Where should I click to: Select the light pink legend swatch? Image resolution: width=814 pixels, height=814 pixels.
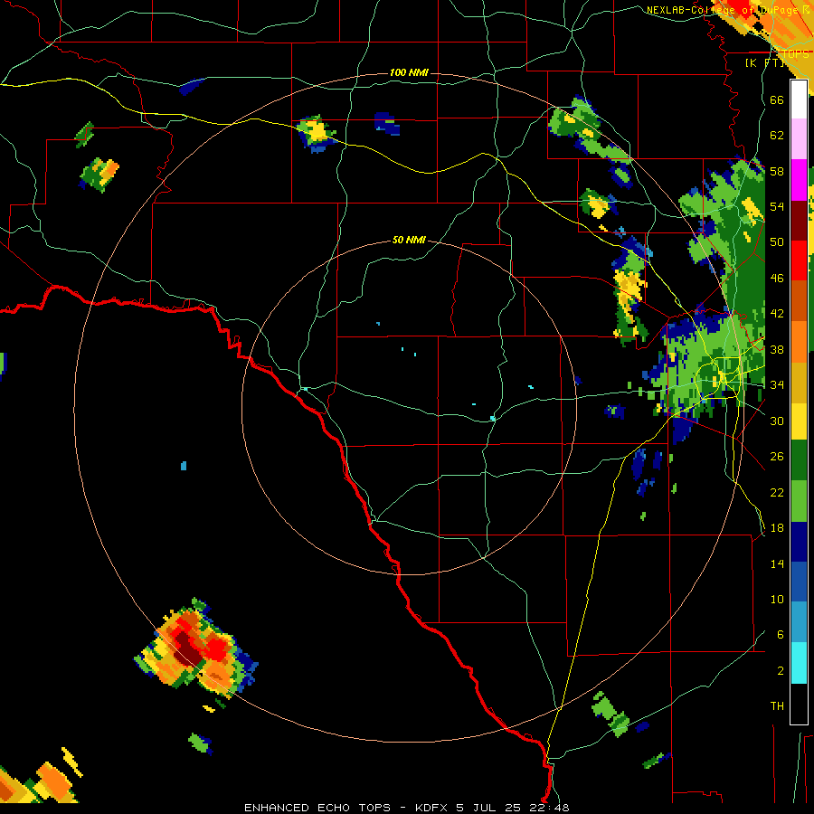799,139
